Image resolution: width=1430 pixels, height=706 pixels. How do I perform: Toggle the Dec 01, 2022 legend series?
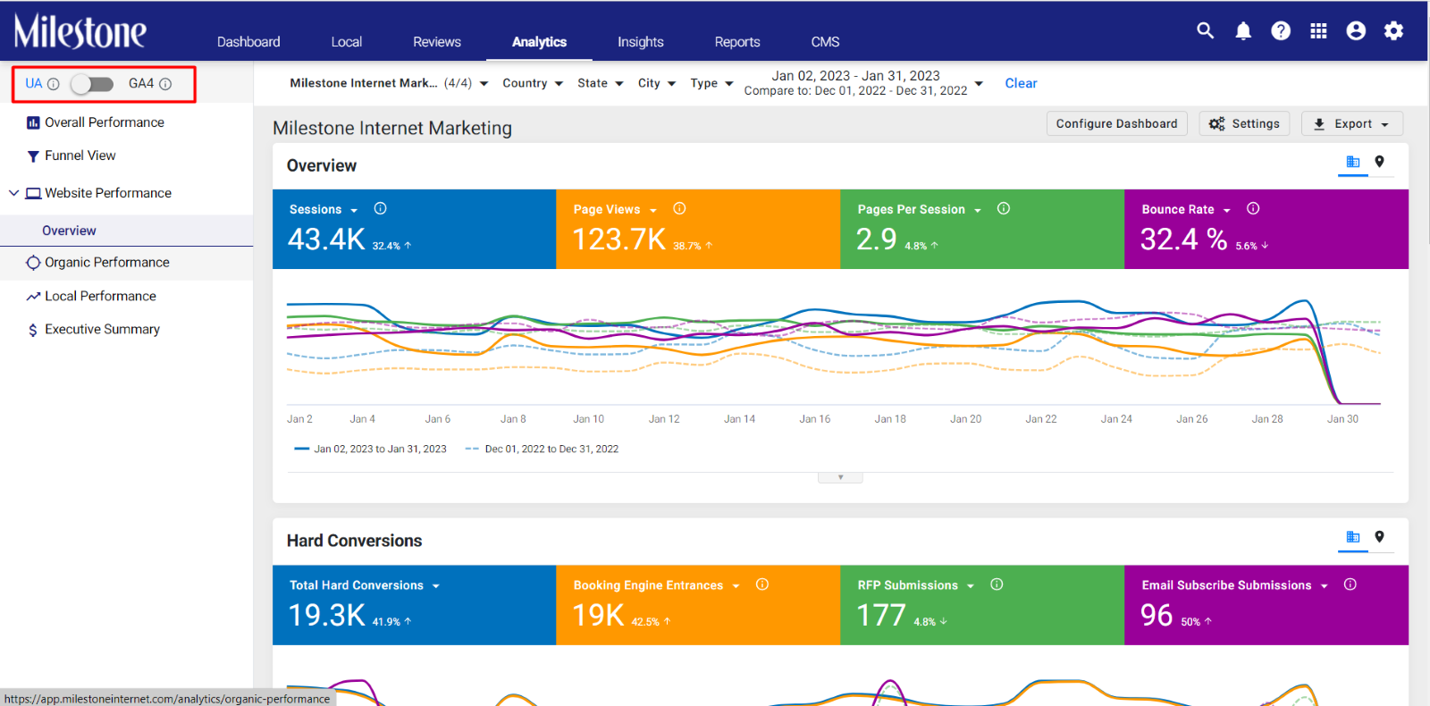pyautogui.click(x=542, y=449)
